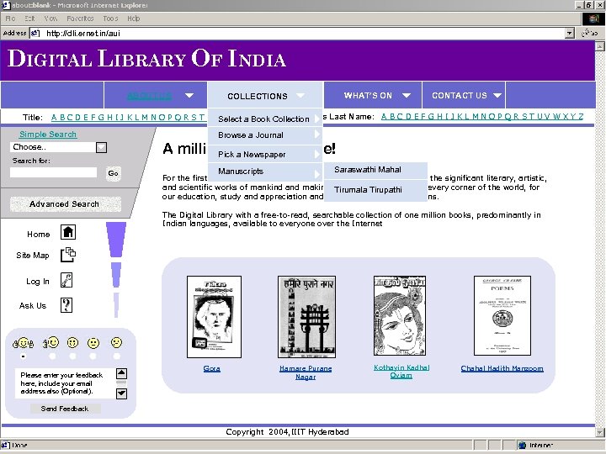Open the Site Map icon

tap(68, 255)
